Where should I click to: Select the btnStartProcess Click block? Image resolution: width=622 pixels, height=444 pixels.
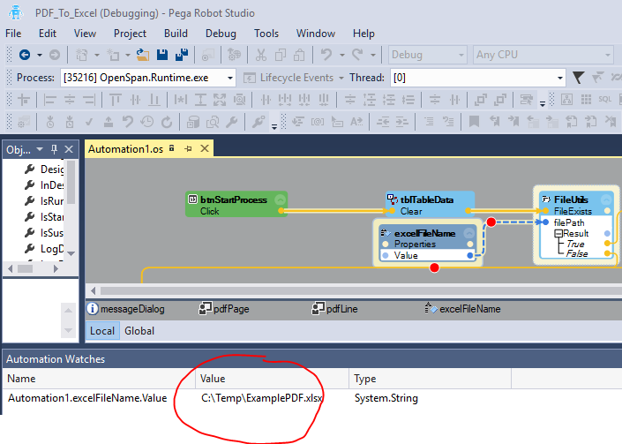[x=236, y=205]
